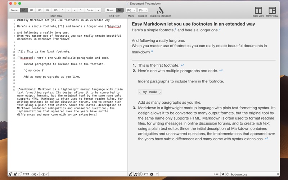Click the '{ my code }' code block in preview

tap(150, 92)
